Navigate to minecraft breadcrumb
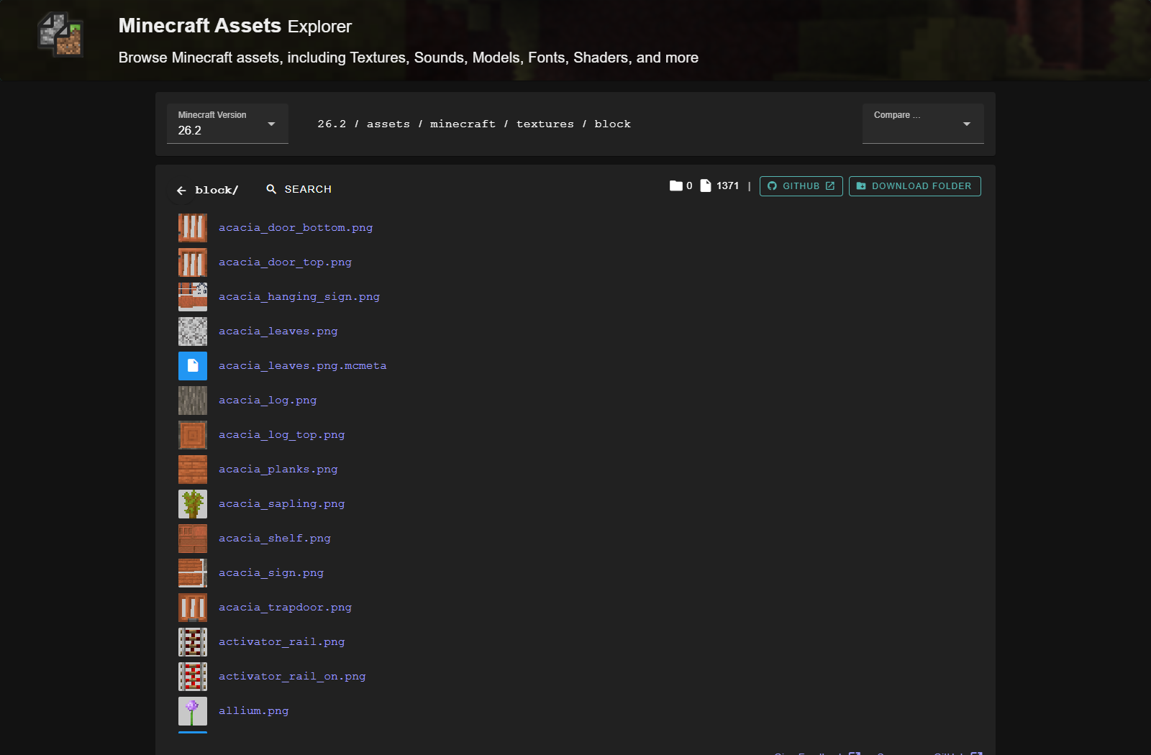The image size is (1151, 755). [x=463, y=124]
